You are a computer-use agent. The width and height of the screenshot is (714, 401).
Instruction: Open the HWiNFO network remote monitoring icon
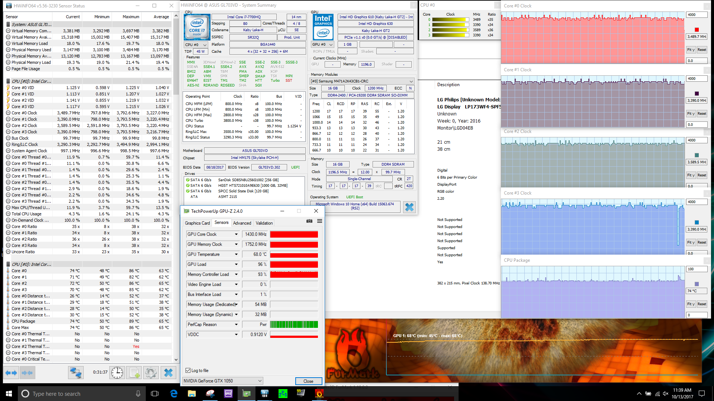[x=75, y=372]
